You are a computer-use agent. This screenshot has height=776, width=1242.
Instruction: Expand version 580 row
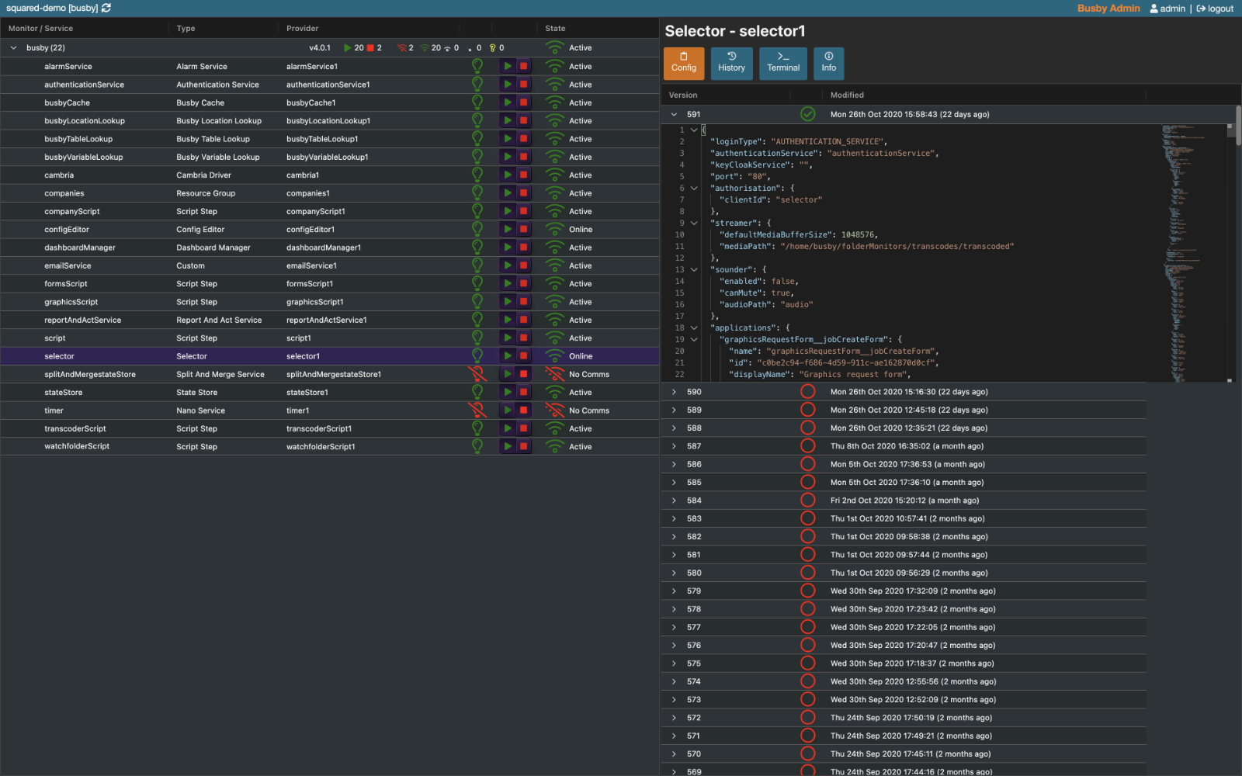tap(674, 573)
